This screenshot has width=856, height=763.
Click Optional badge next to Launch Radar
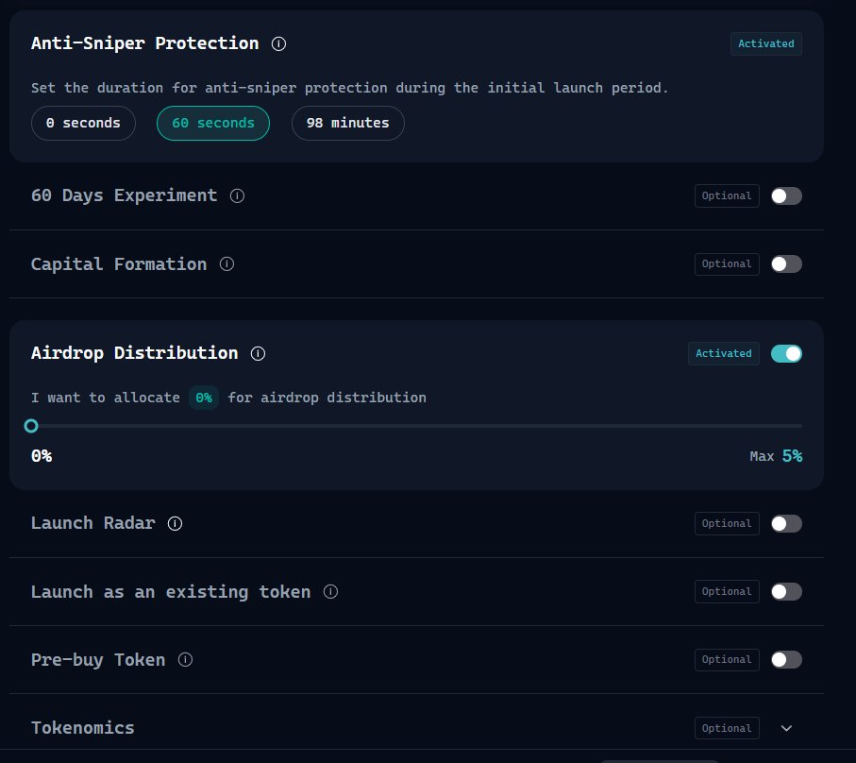727,524
